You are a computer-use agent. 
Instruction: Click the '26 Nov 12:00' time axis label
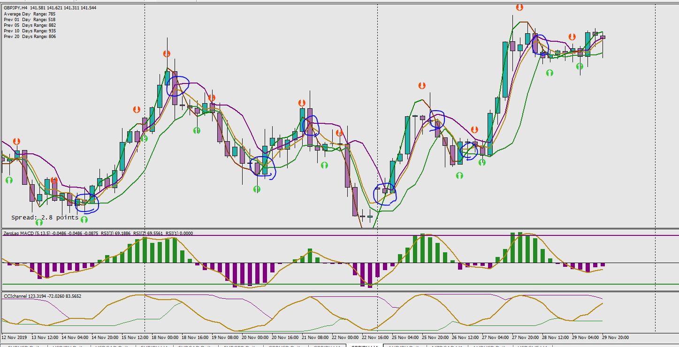[x=466, y=337]
